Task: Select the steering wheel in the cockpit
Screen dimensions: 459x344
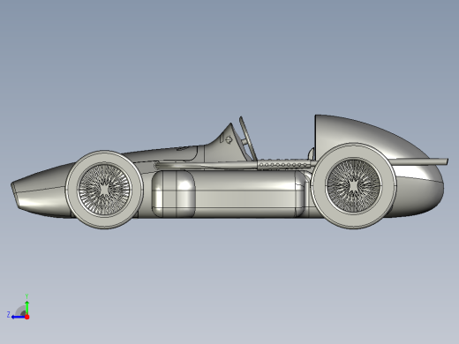Action: [248, 138]
